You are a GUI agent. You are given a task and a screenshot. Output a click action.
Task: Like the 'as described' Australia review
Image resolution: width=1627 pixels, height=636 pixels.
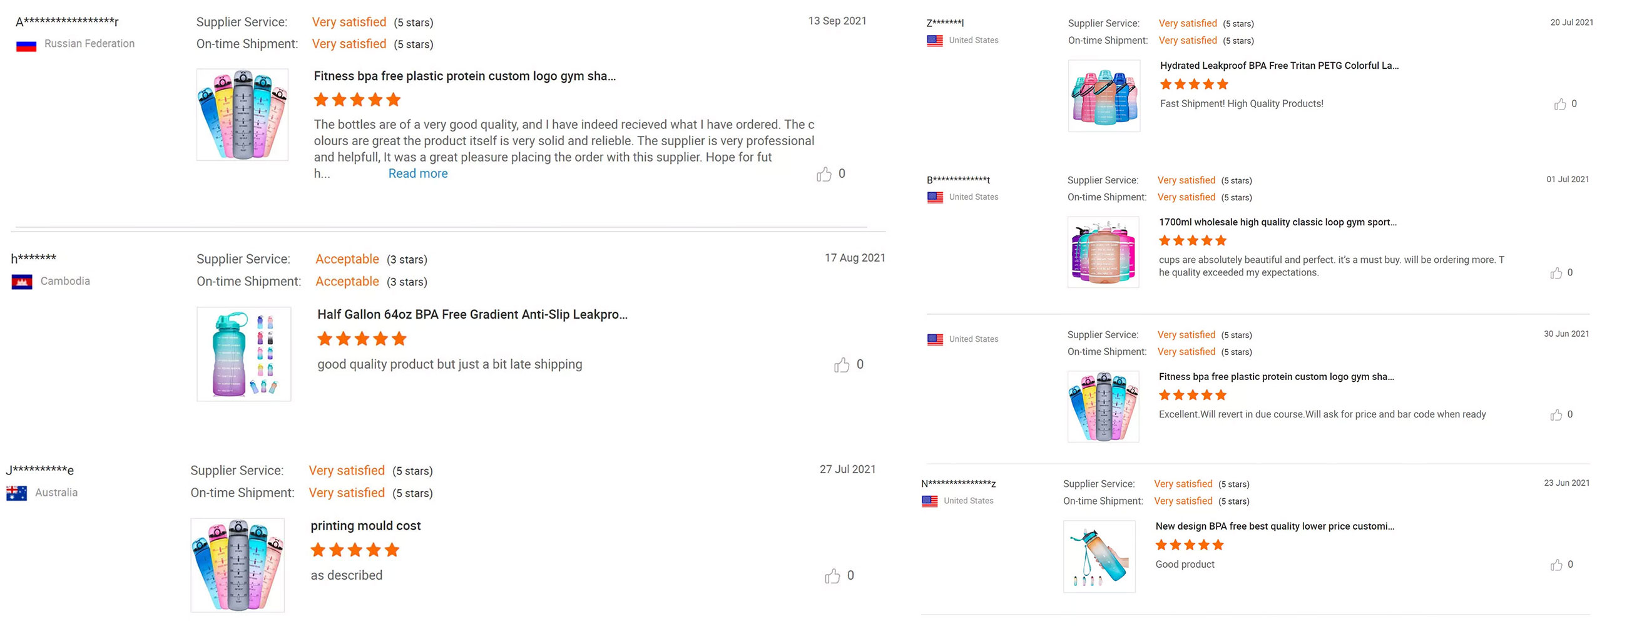point(832,576)
